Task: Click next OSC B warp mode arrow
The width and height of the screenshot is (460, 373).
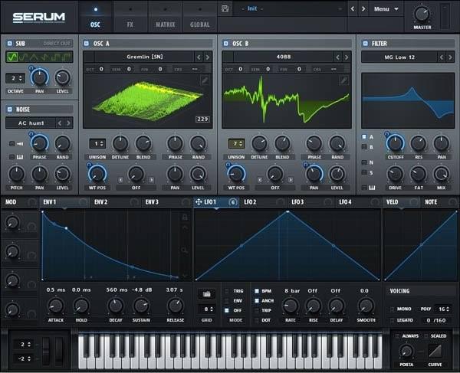Action: (x=291, y=180)
